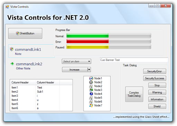Image resolution: width=177 pixels, height=126 pixels.
Task: Click the Node6 icon
Action: (x=91, y=102)
